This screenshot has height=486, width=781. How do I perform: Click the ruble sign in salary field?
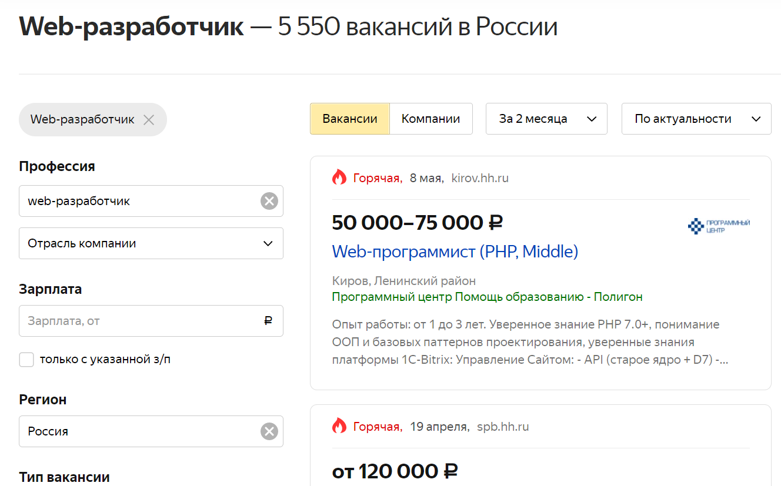(x=268, y=321)
